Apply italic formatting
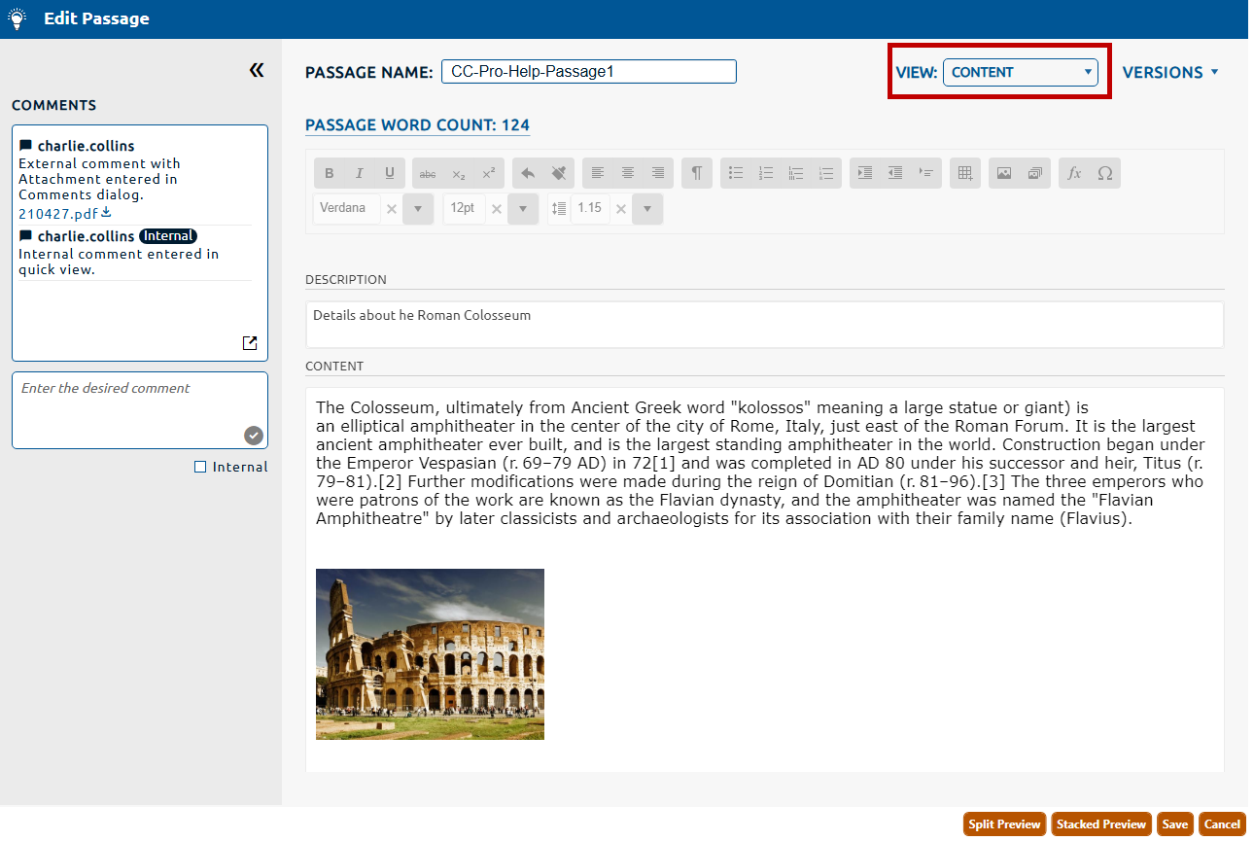This screenshot has width=1254, height=841. click(x=360, y=173)
